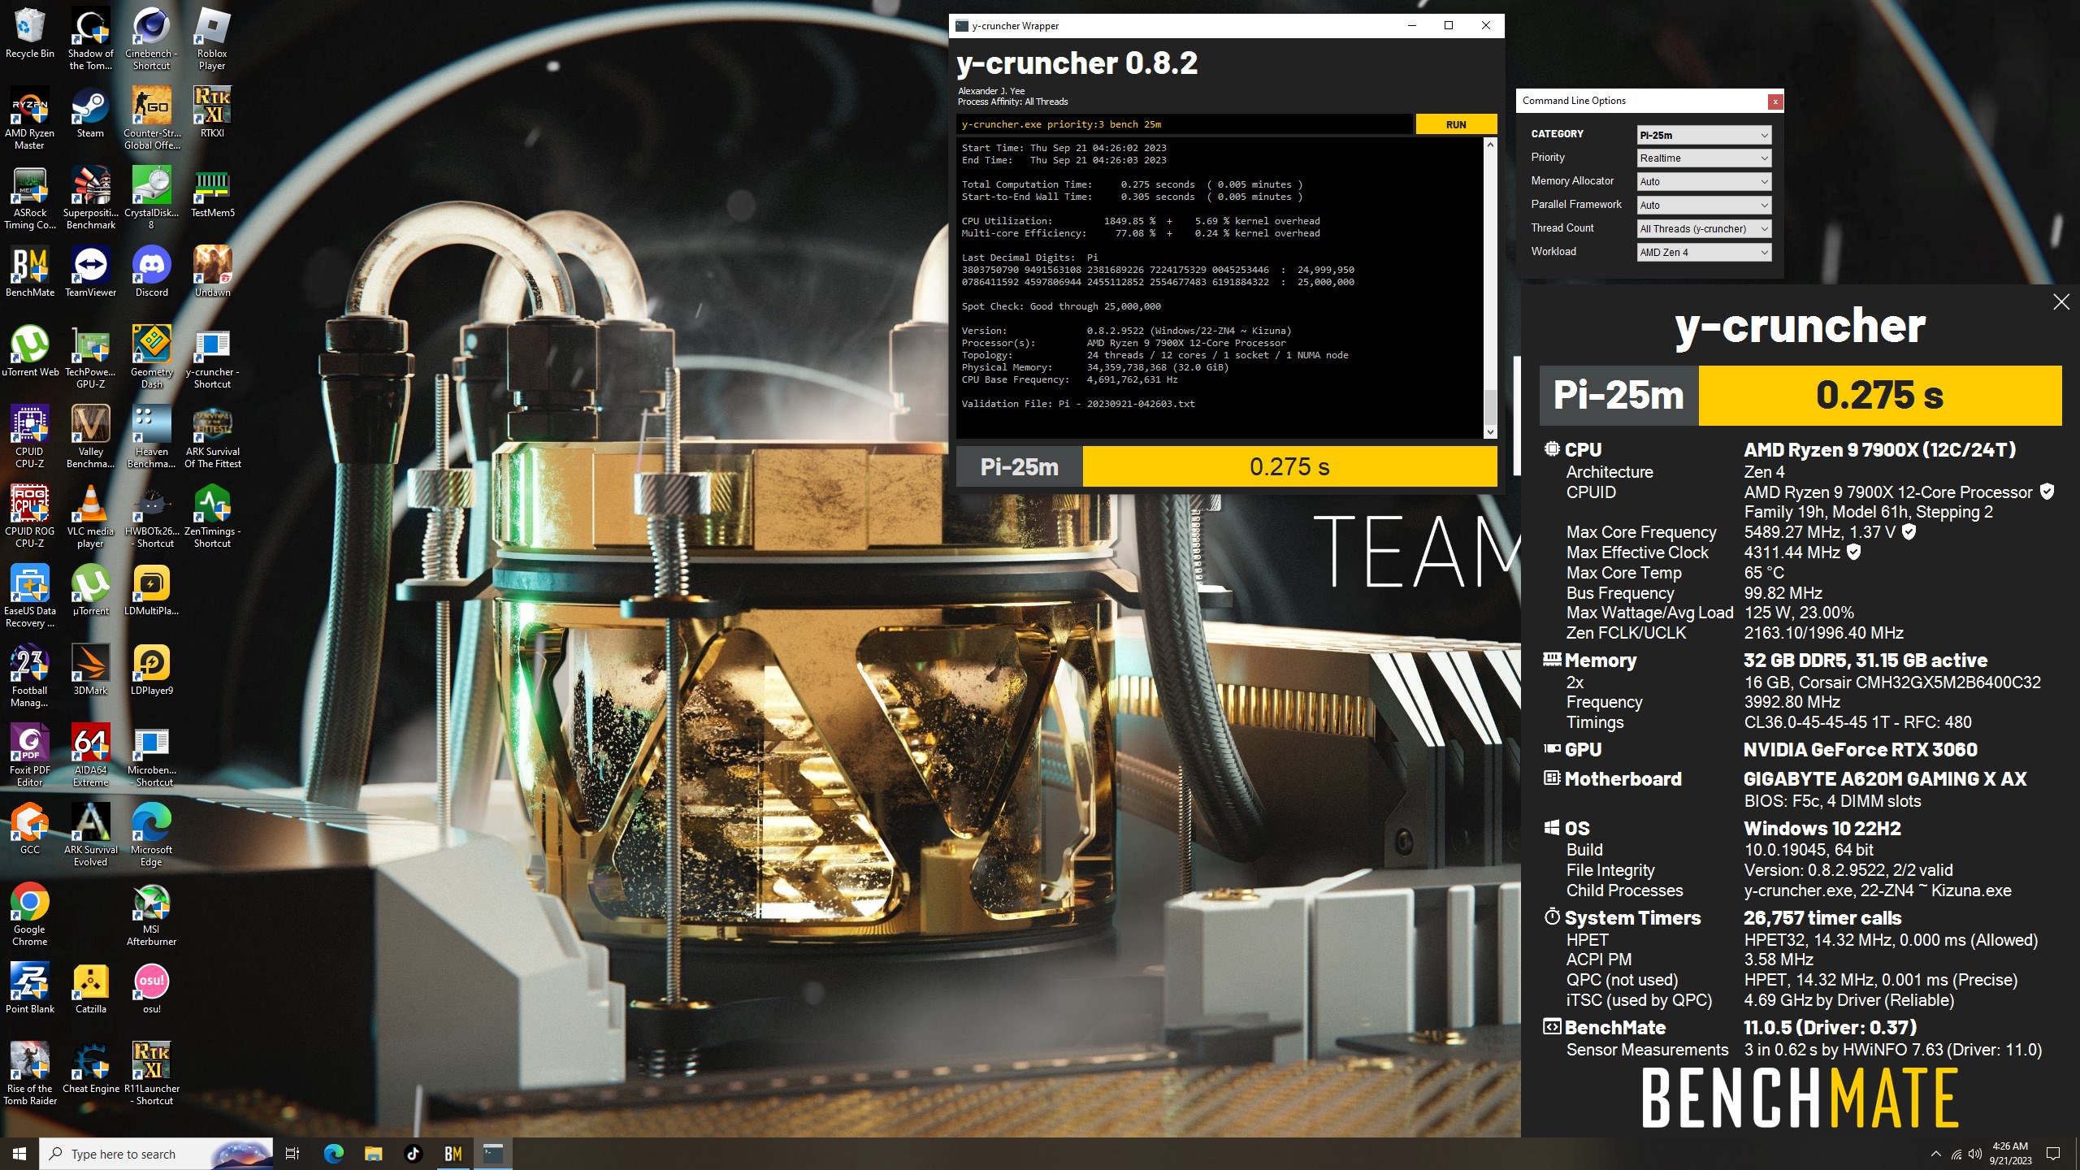Open the notification center icon
Image resolution: width=2080 pixels, height=1170 pixels.
point(2053,1154)
